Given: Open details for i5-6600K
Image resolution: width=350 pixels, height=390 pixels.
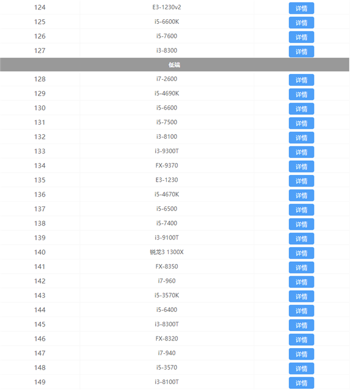Looking at the screenshot, I should point(301,23).
